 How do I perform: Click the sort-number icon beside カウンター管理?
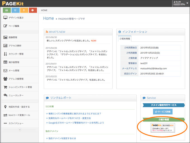(x=5, y=54)
